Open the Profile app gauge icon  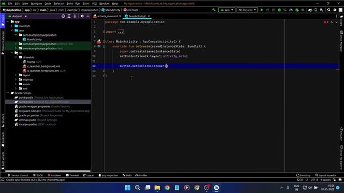pyautogui.click(x=291, y=10)
